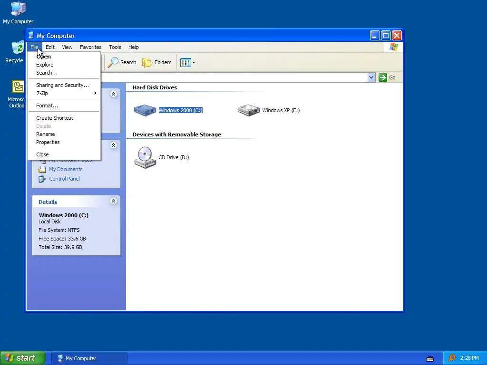Choose Rename from the File menu

point(64,134)
